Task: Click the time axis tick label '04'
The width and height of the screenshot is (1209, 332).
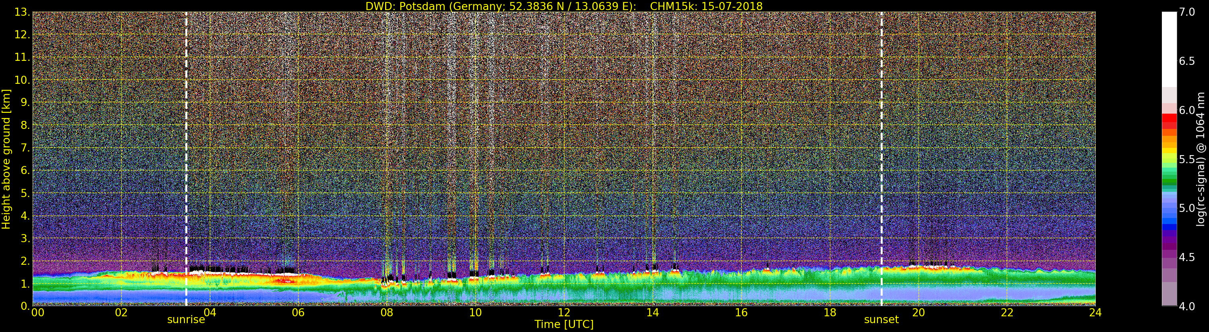Action: pyautogui.click(x=210, y=313)
